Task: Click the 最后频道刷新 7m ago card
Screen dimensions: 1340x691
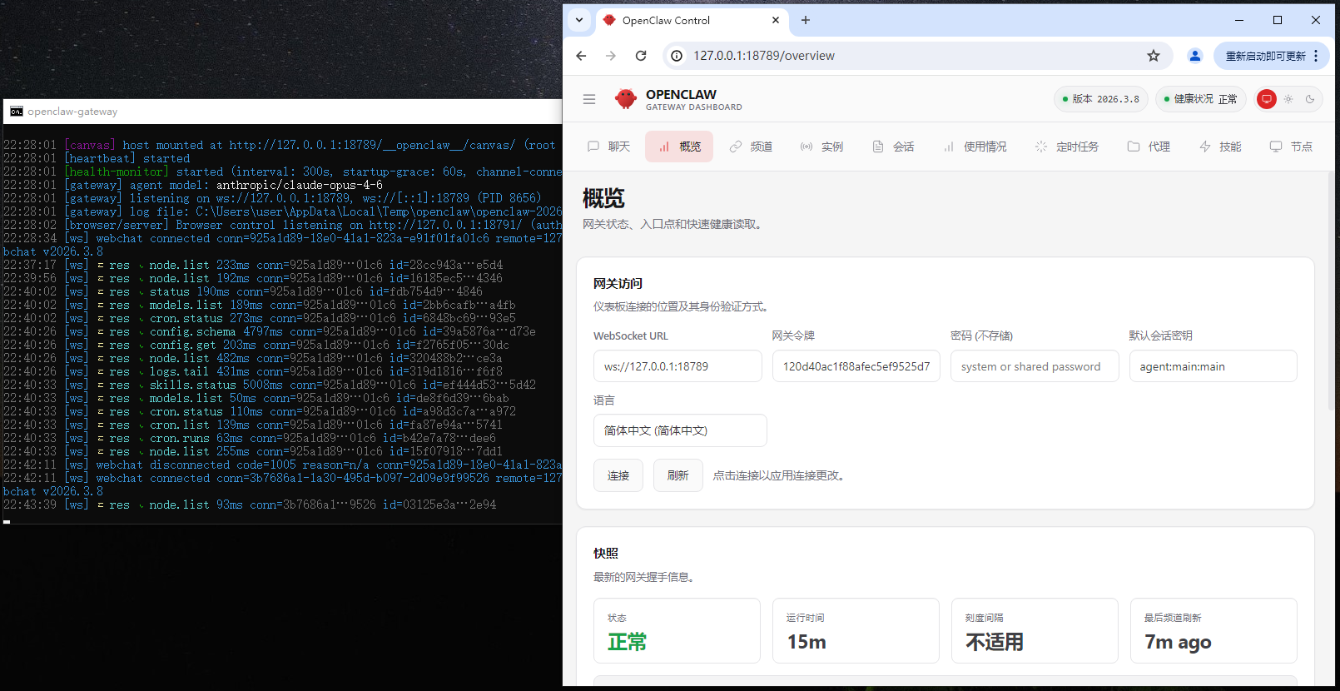Action: tap(1213, 630)
